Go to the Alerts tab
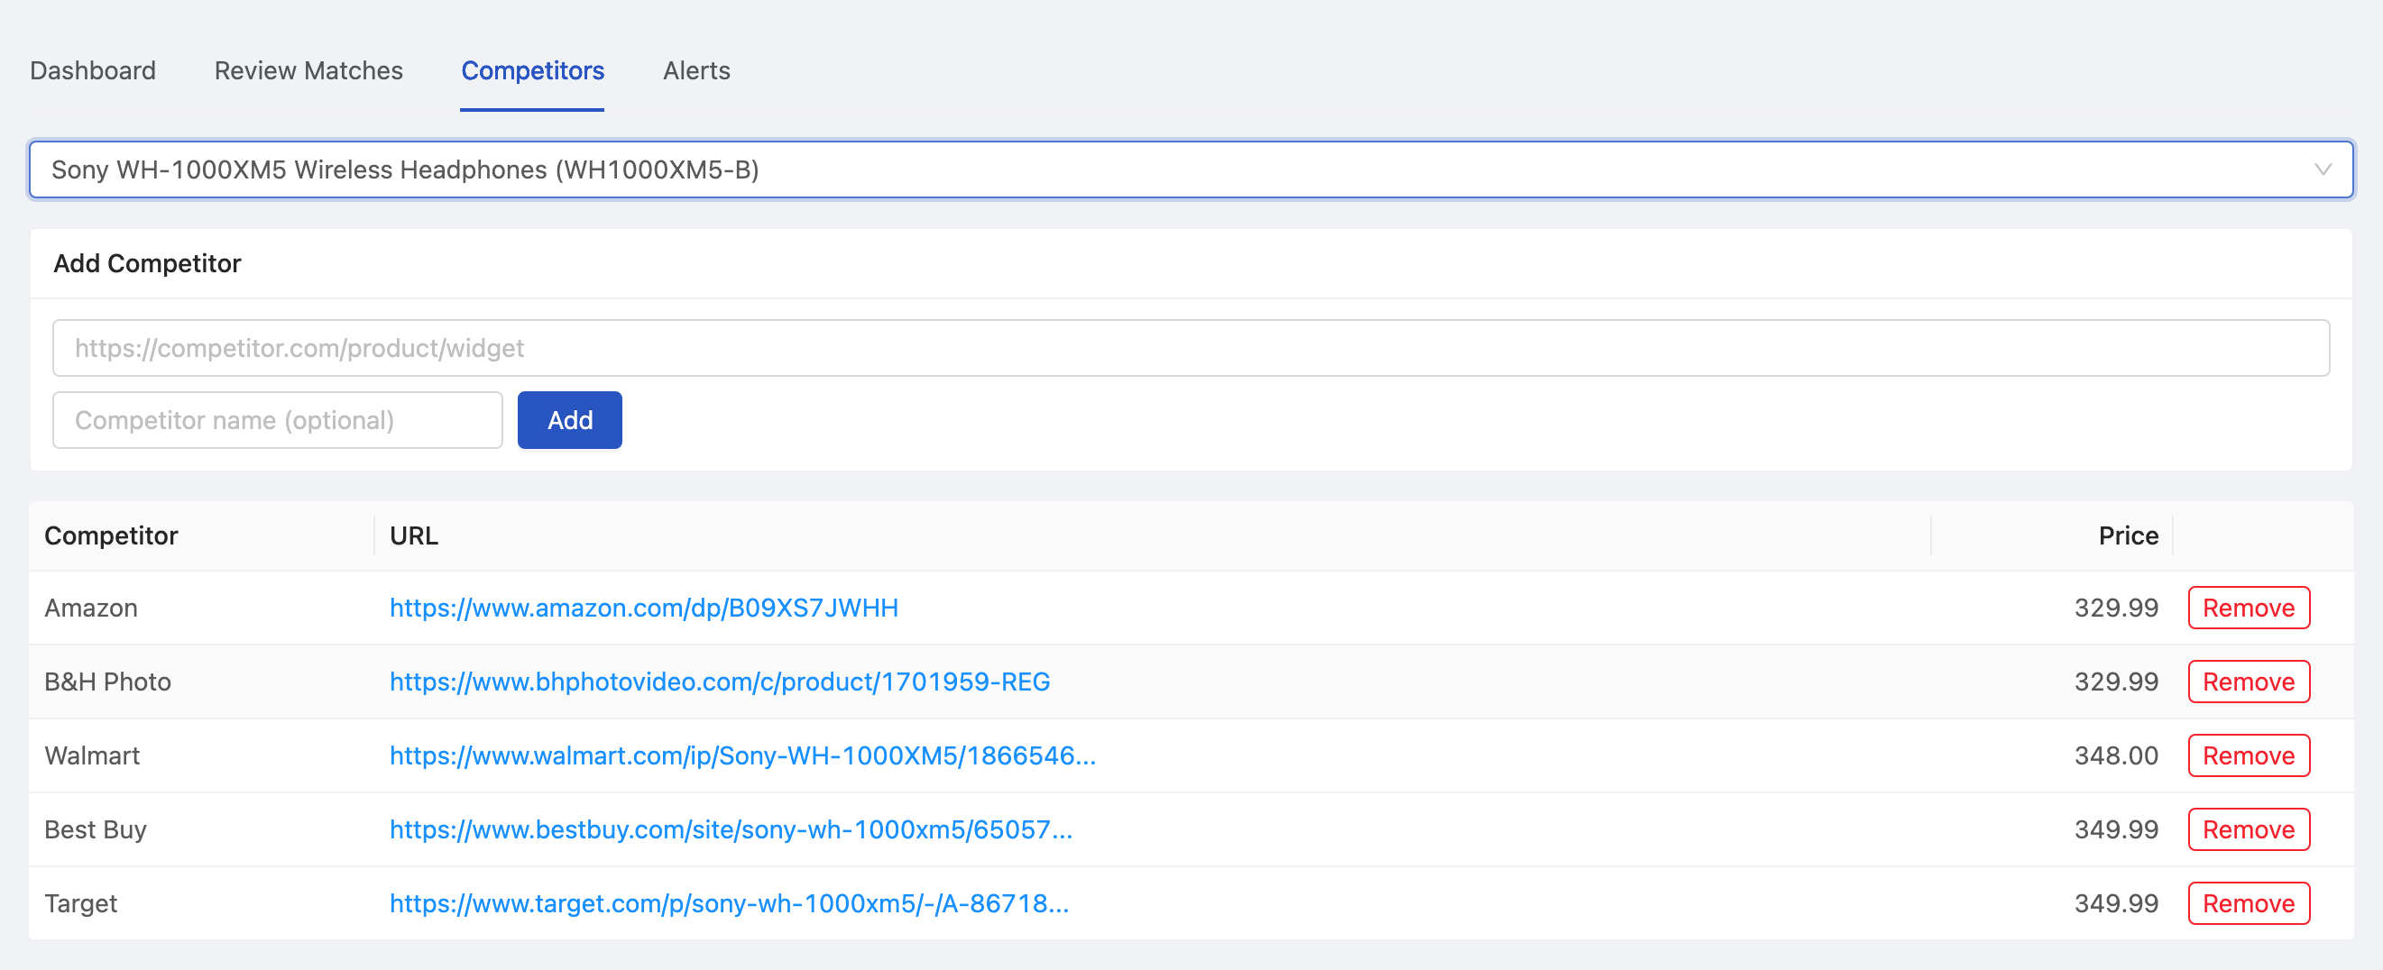 tap(696, 71)
